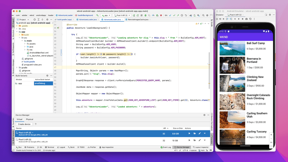Switch to RemoteImagesCache.java editor tab
This screenshot has height=162, width=288.
click(138, 19)
